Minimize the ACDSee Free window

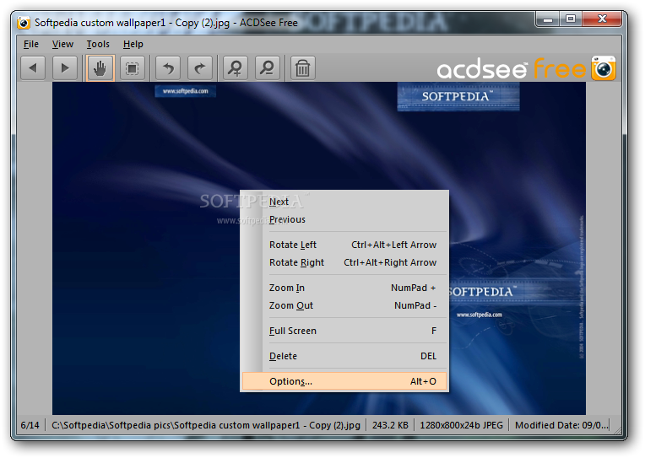tap(548, 19)
